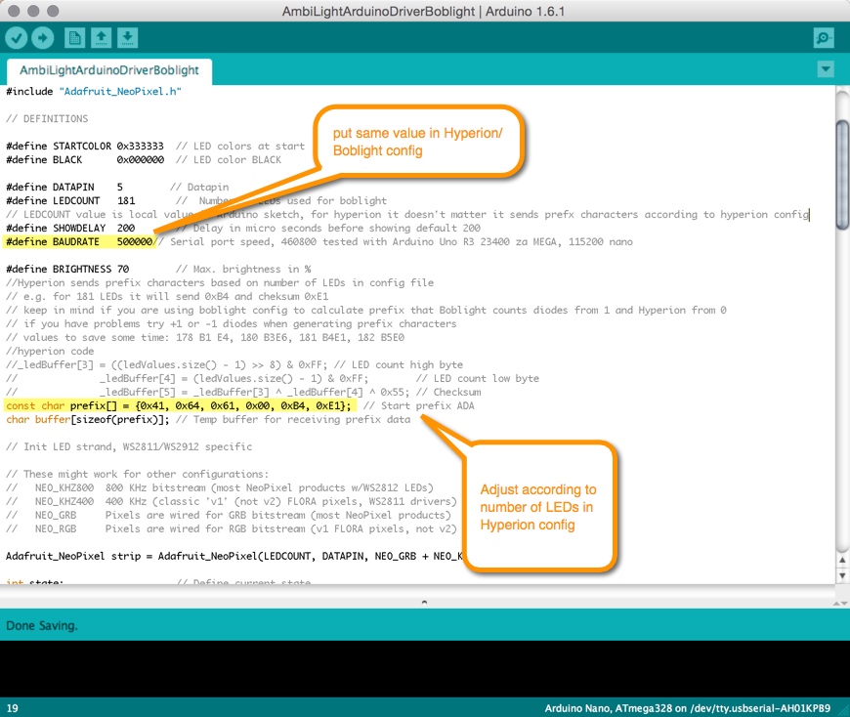Expand the tab options dropdown arrow

pos(826,69)
